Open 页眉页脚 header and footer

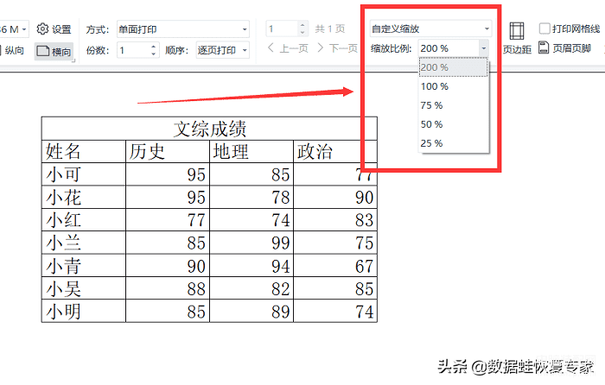point(564,48)
